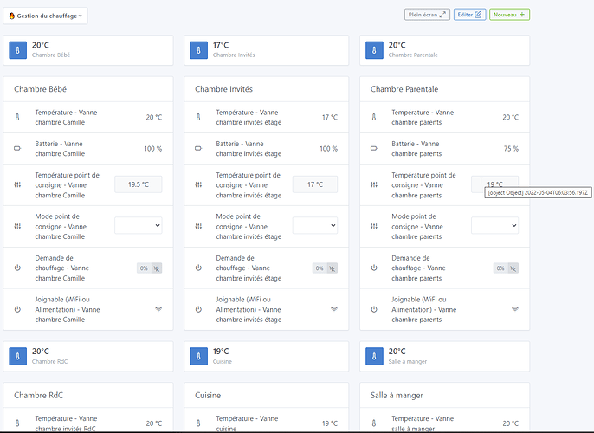Click the blue thermometer icon for Chambre Bébé

19,50
